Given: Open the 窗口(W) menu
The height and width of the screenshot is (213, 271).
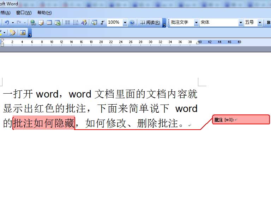Looking at the screenshot, I should pyautogui.click(x=24, y=13).
